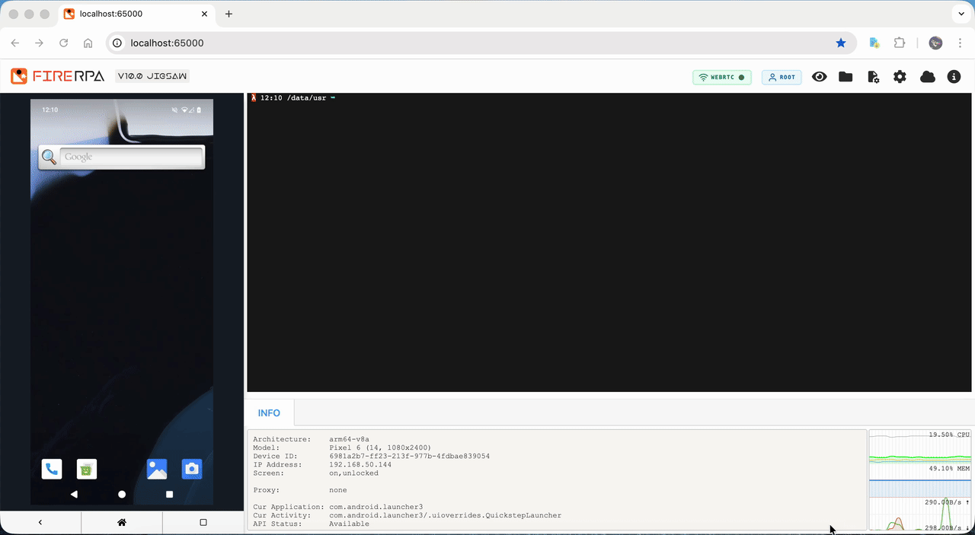Click the 'V10.0 JIGSAW' version label
The image size is (975, 535).
pos(152,76)
